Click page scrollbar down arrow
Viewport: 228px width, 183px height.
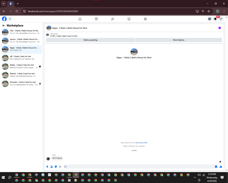point(227,170)
